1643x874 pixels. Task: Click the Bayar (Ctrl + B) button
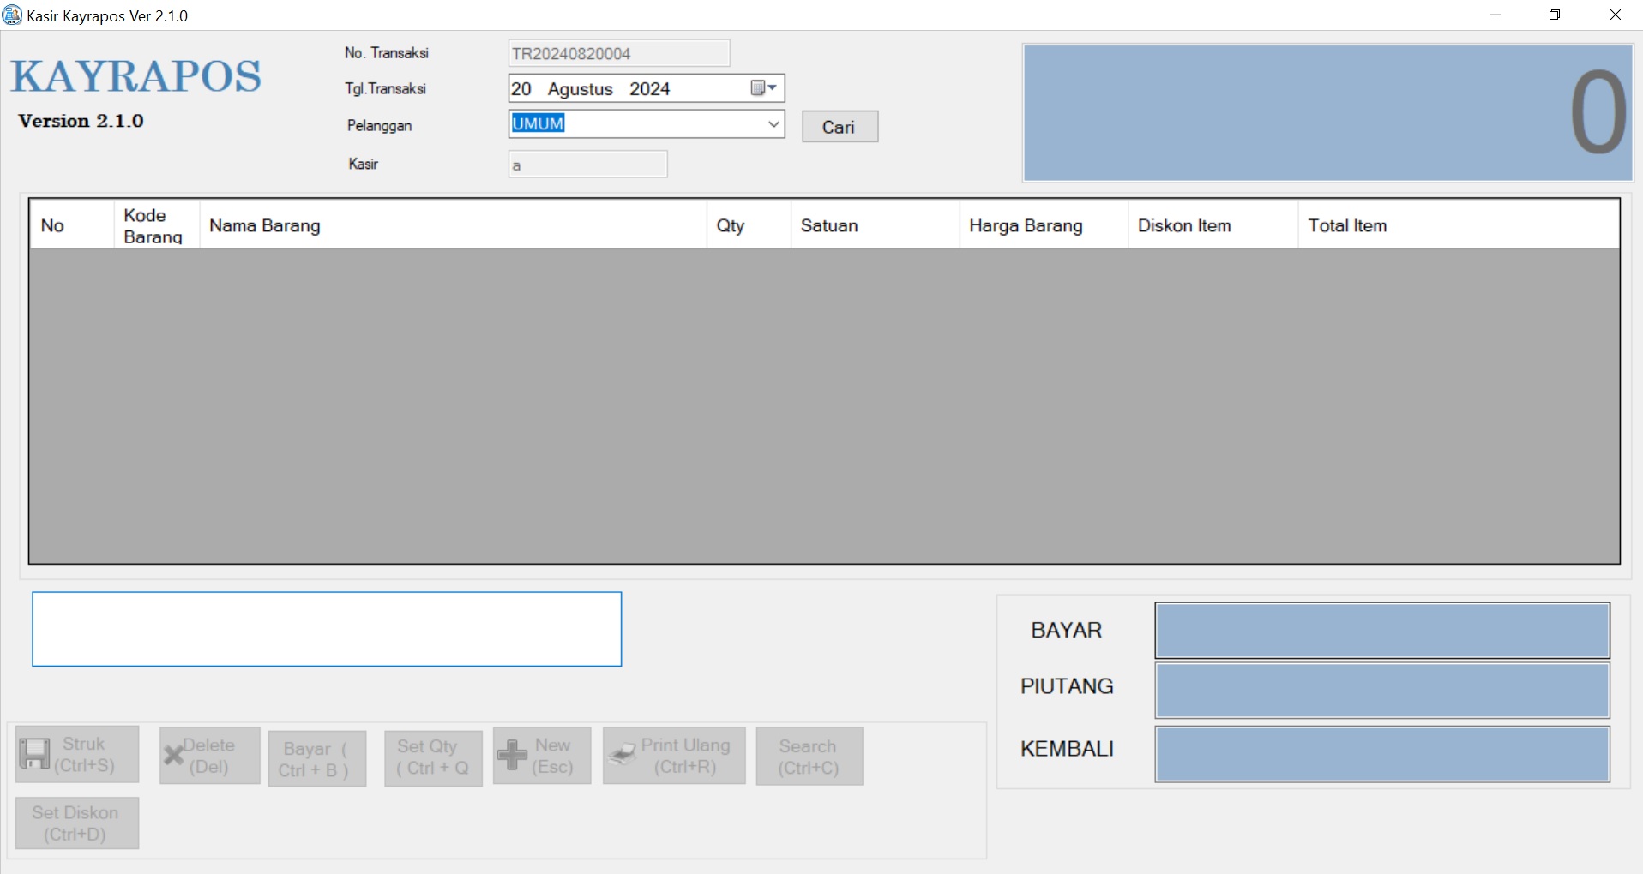316,759
